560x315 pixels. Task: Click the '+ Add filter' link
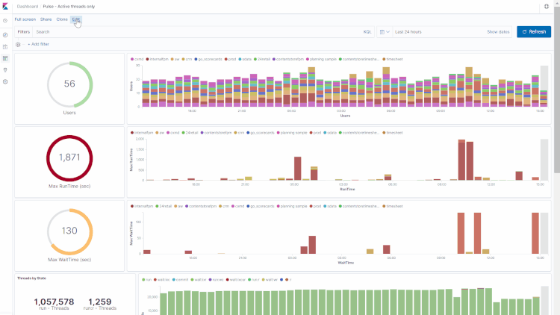[x=39, y=45]
